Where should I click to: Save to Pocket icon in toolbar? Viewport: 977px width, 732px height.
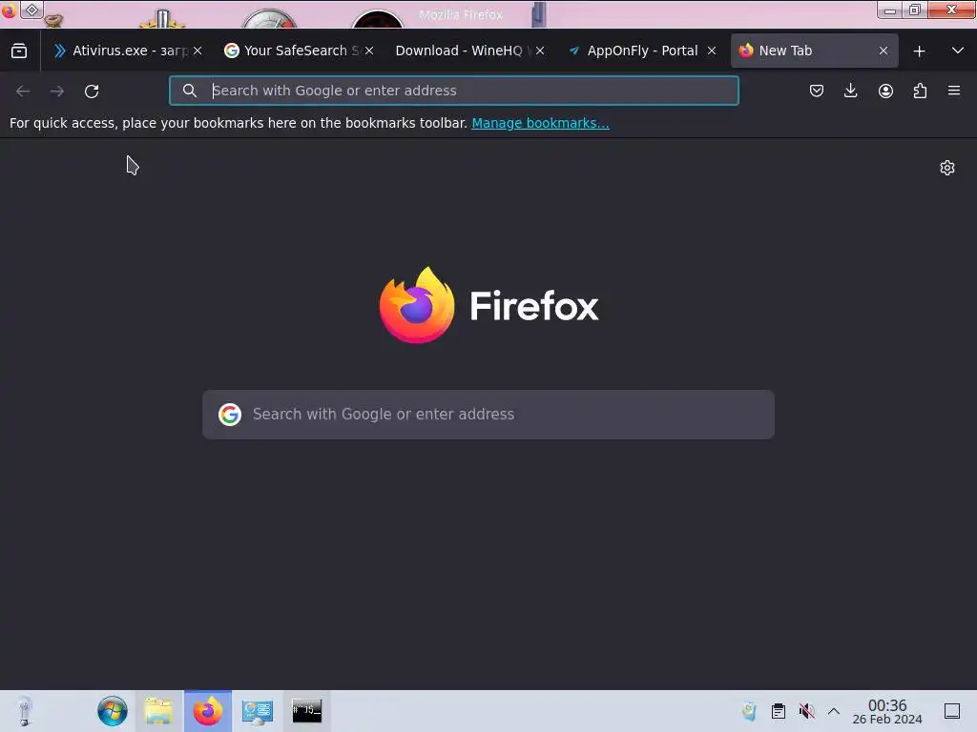coord(817,91)
